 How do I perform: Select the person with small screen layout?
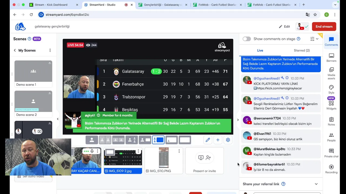tap(145, 140)
